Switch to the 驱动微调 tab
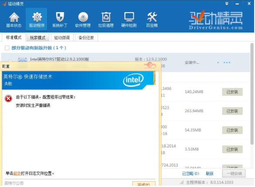Screen dimensions: 255x187 62,38
